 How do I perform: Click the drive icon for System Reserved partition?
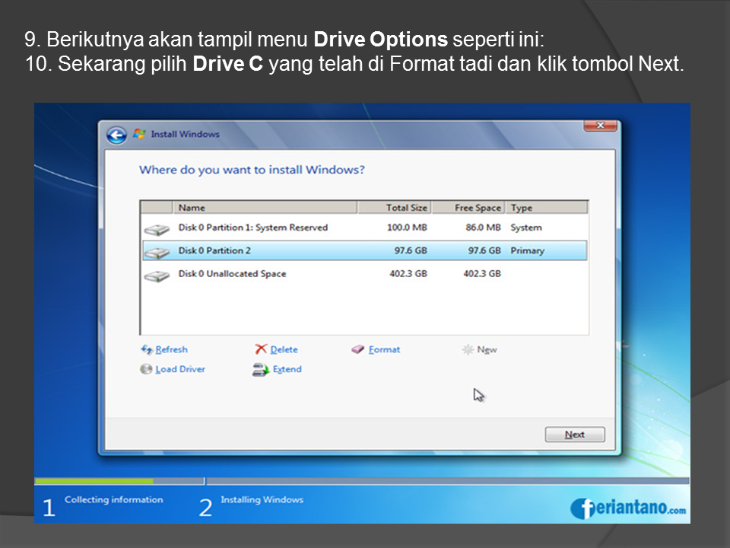157,229
